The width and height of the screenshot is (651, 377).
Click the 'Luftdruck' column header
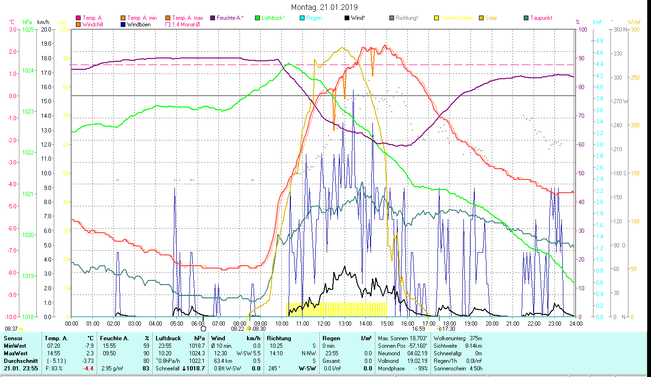(x=169, y=338)
